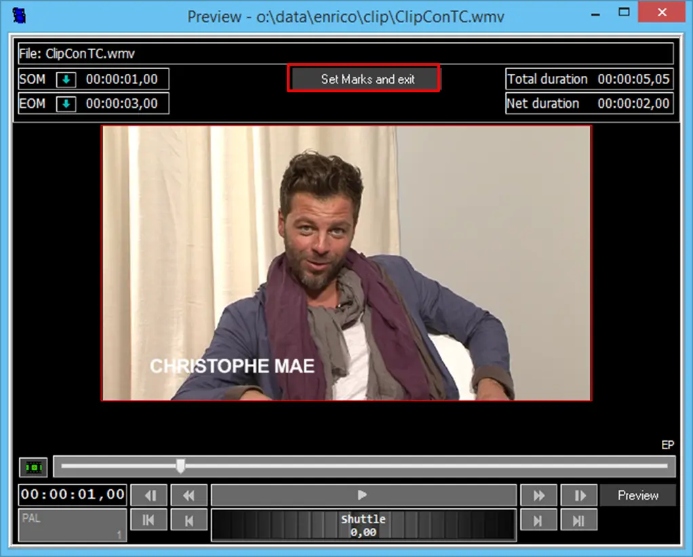This screenshot has width=693, height=557.
Task: Click the timeline seek slider handle
Action: pyautogui.click(x=180, y=466)
